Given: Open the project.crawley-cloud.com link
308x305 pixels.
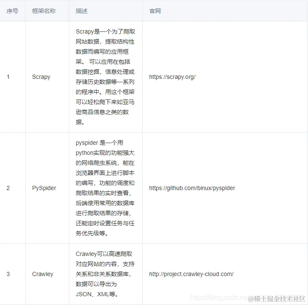Looking at the screenshot, I should point(191,274).
